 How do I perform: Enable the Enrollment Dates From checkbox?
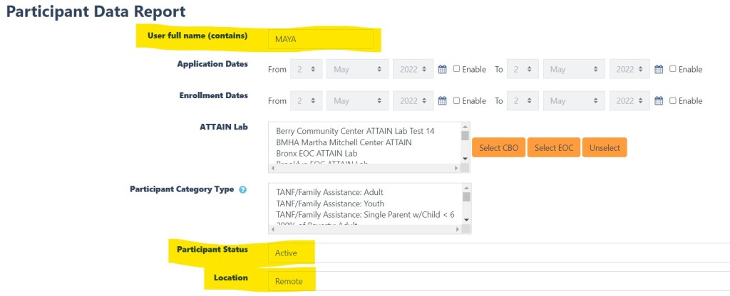(x=456, y=101)
